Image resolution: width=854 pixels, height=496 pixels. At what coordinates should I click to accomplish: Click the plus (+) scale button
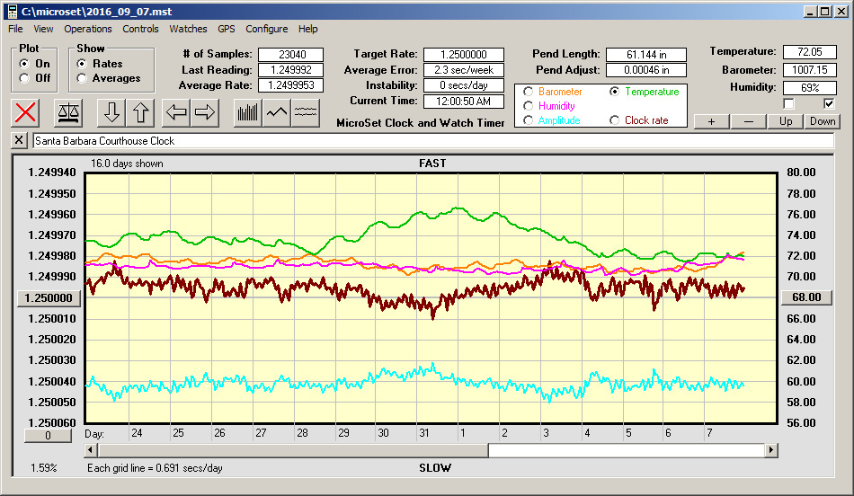click(x=711, y=121)
